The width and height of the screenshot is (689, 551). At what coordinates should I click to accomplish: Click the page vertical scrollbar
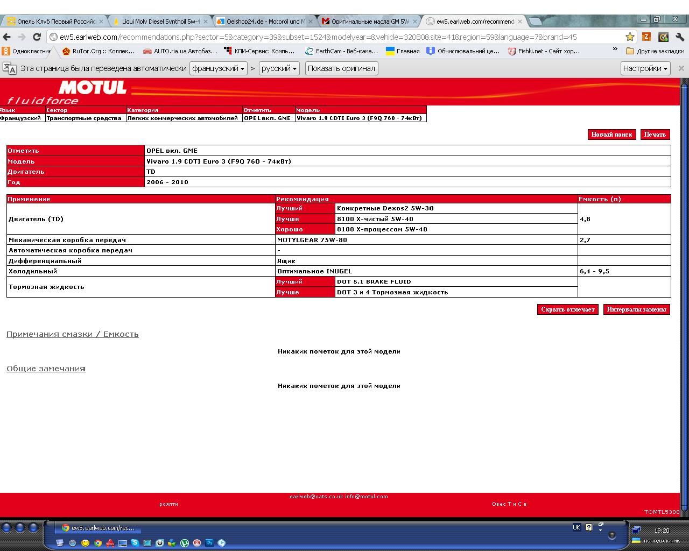pos(684,296)
